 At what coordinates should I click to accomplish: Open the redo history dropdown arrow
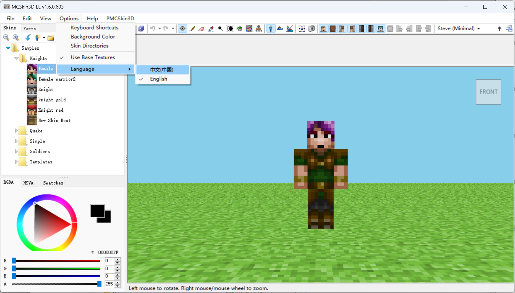pyautogui.click(x=173, y=29)
